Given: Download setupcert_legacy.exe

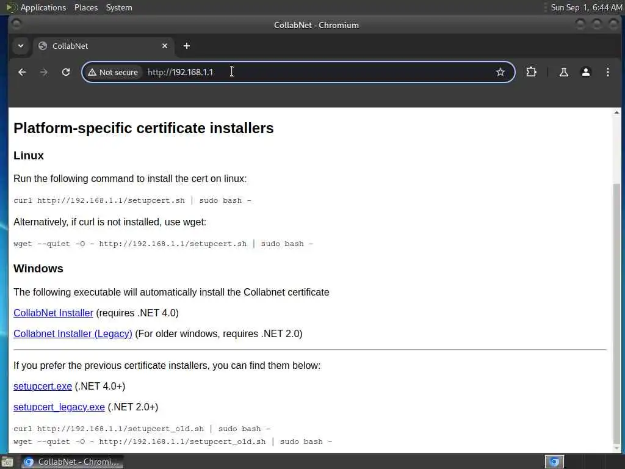Looking at the screenshot, I should 59,407.
